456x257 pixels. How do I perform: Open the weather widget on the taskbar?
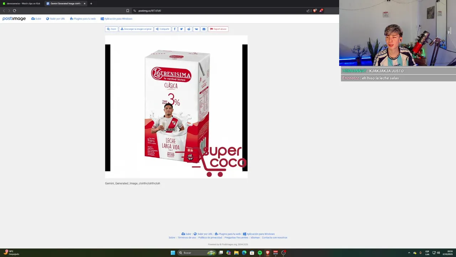(11, 253)
